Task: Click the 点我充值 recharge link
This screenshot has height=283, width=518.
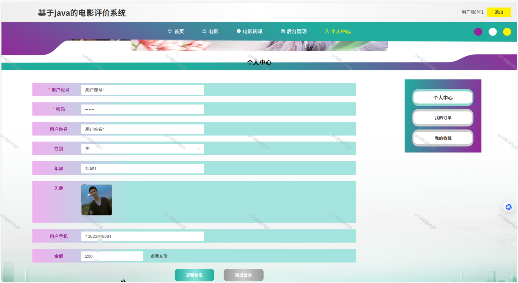Action: pos(159,256)
